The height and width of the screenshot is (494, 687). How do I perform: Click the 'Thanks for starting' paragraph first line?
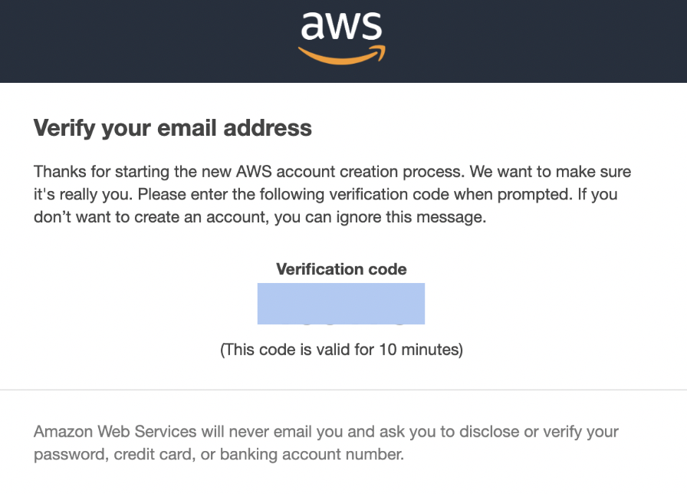332,171
